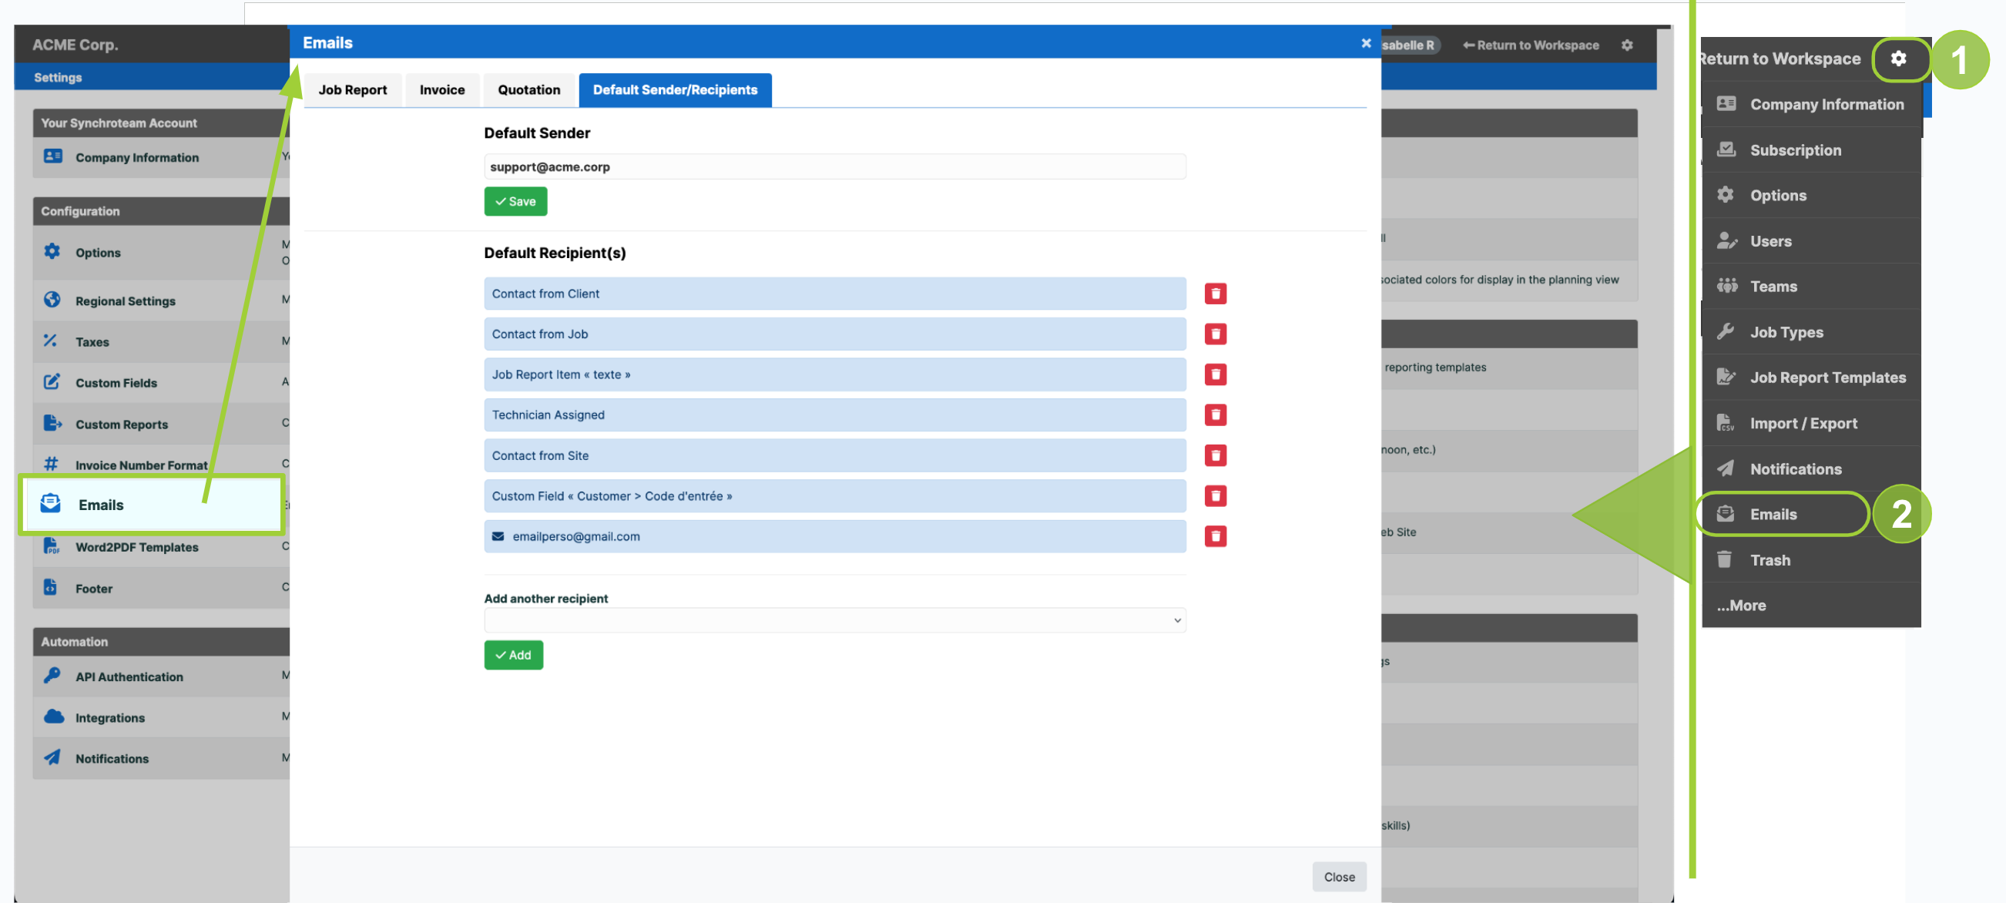
Task: Click the Custom Fields edit icon
Action: [x=52, y=381]
